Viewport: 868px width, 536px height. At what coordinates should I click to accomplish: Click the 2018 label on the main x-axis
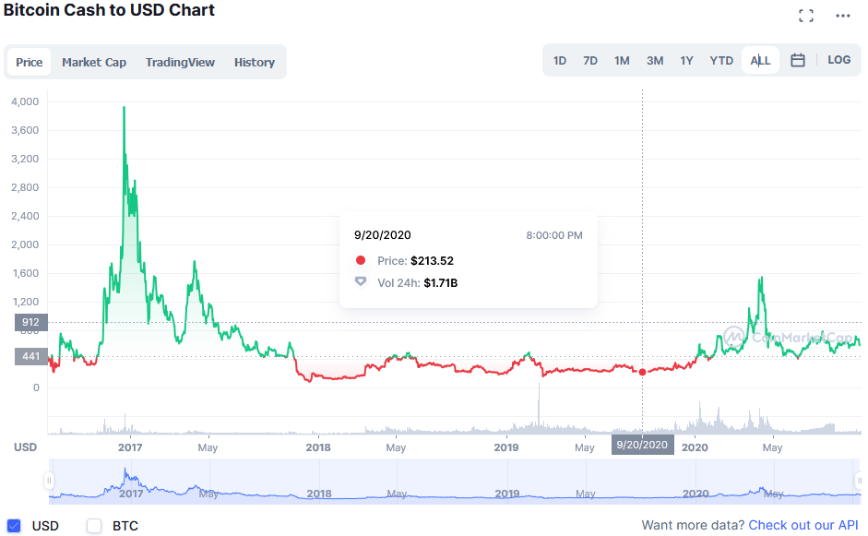[318, 447]
